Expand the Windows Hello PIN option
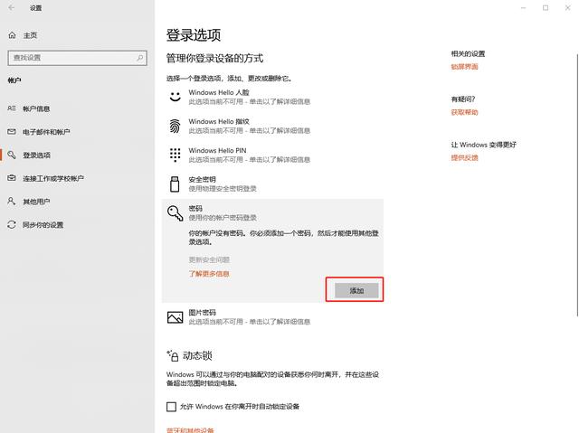This screenshot has height=433, width=579. 272,155
